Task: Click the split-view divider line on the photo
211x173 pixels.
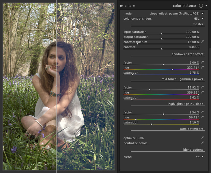Action: pos(57,91)
